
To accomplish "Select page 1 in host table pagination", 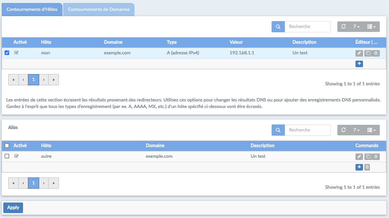I will pos(34,80).
